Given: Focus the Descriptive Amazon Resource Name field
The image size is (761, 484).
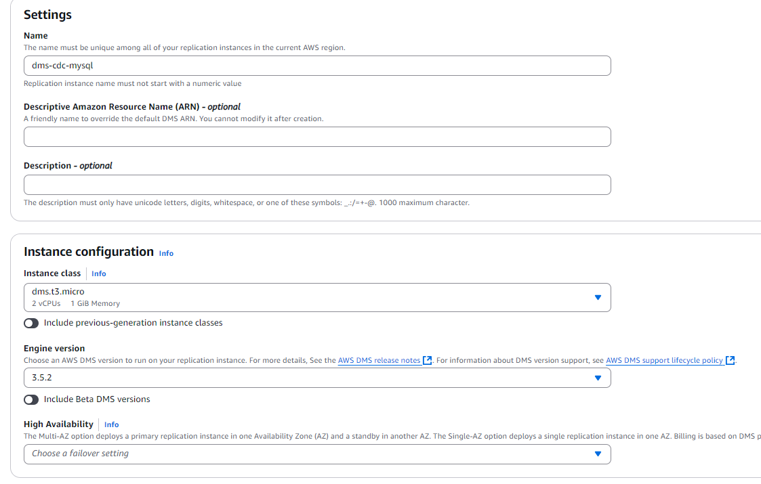Looking at the screenshot, I should click(x=316, y=137).
